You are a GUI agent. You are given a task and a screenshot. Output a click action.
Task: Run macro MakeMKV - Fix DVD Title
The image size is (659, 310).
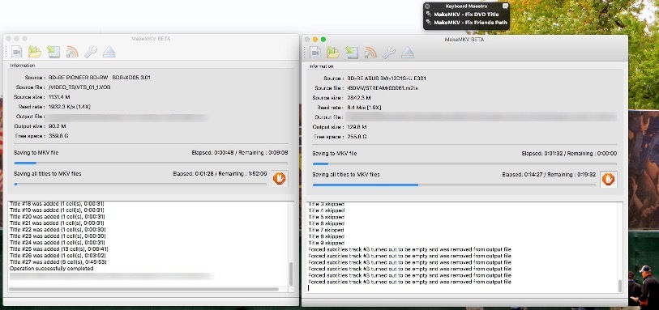pyautogui.click(x=466, y=15)
